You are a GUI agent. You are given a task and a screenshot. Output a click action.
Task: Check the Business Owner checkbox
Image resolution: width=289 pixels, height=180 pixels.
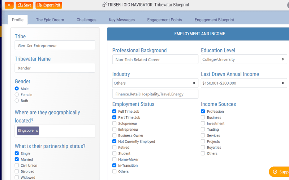[x=114, y=135]
